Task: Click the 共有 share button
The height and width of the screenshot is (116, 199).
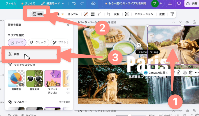Action: click(x=192, y=3)
